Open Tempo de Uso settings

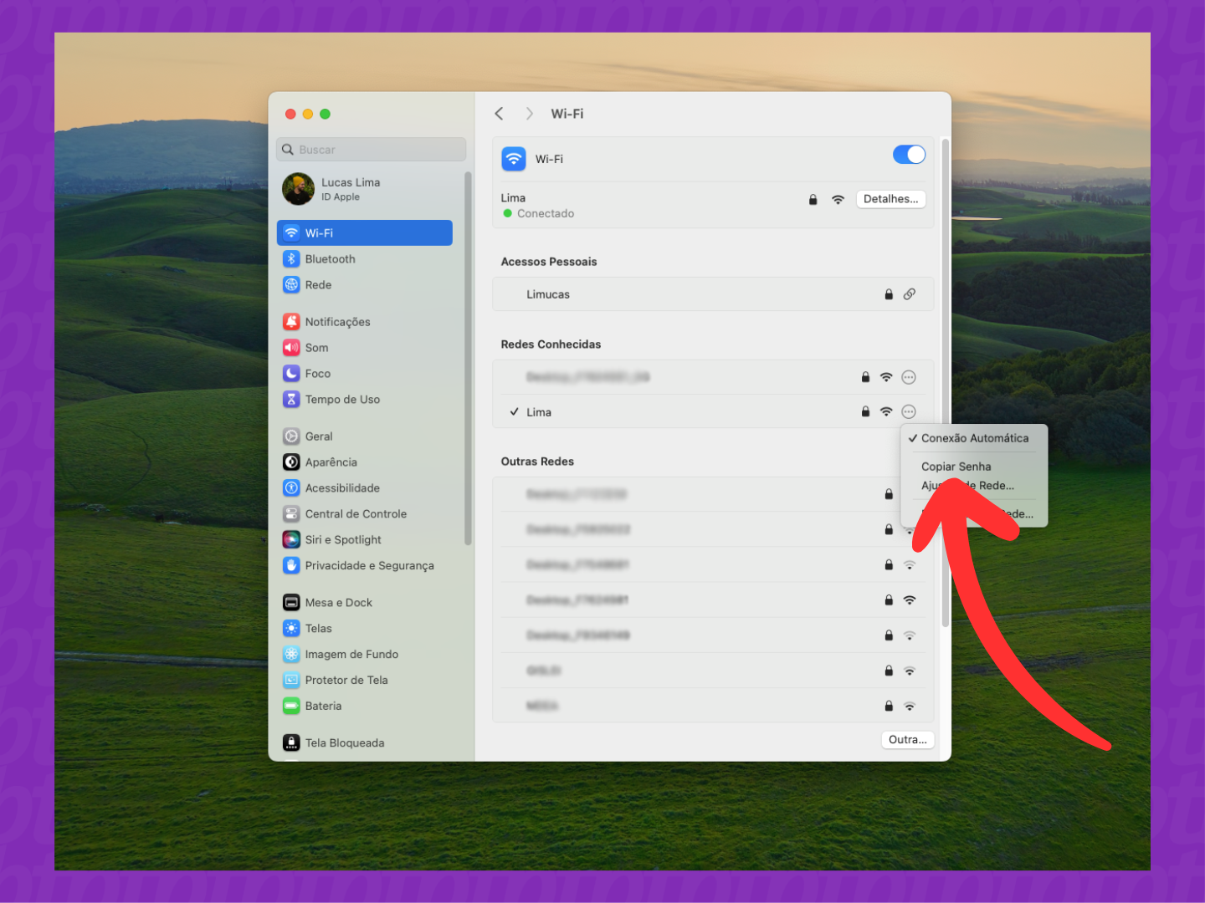click(291, 399)
